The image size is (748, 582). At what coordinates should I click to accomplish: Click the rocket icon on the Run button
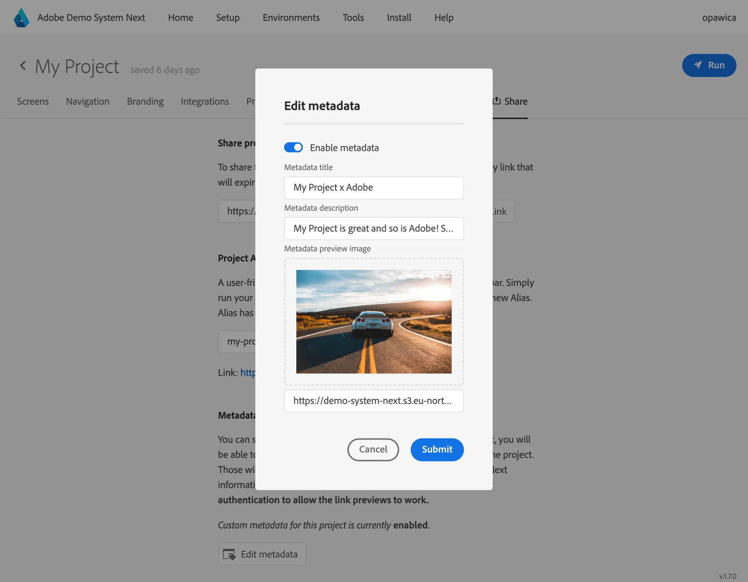tap(698, 65)
